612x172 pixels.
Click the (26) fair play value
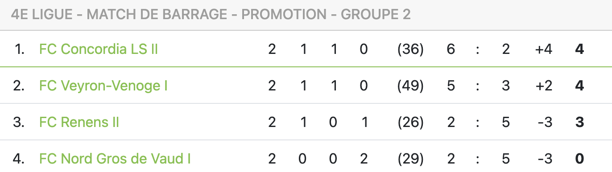(x=410, y=122)
